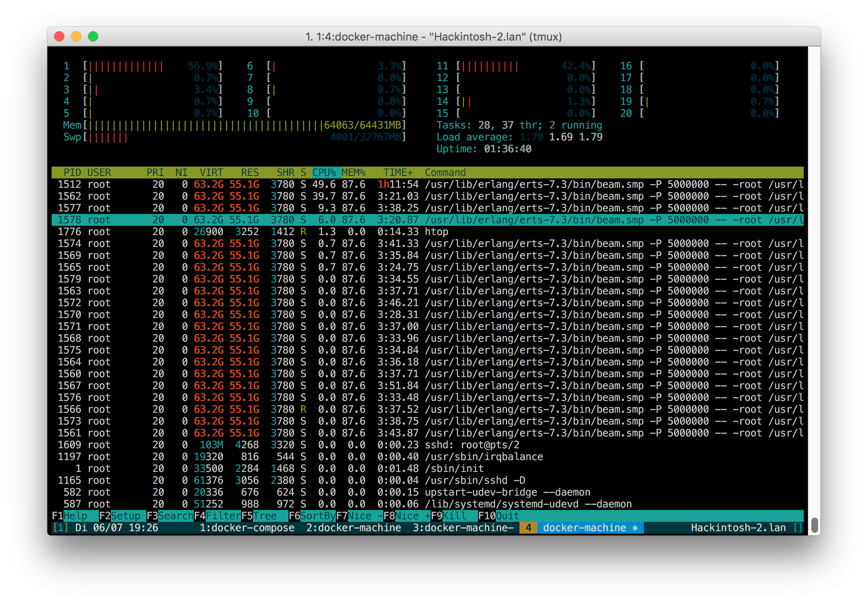Select the htop process row PID 1776

coord(254,232)
